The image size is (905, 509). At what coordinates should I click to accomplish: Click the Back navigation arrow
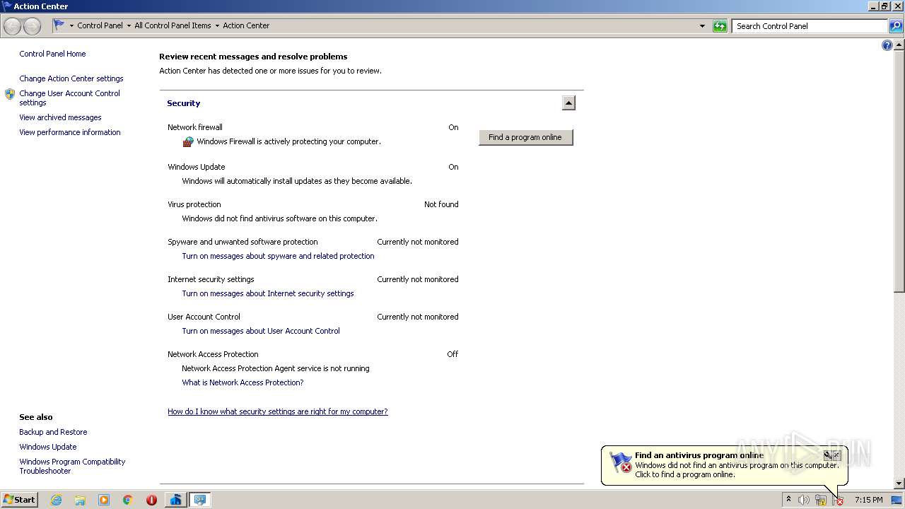point(12,26)
